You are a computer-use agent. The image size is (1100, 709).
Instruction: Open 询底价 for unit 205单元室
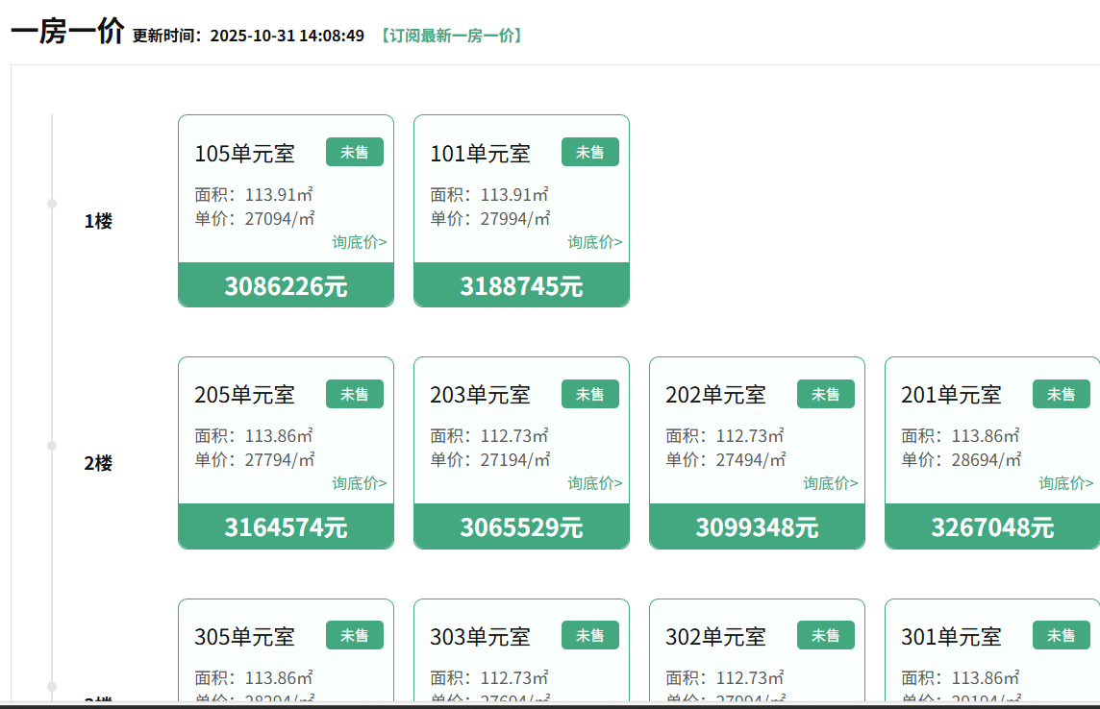pos(360,483)
